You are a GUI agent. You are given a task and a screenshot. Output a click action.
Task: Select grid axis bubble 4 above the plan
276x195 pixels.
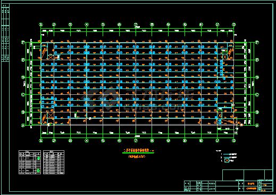(x=87, y=25)
